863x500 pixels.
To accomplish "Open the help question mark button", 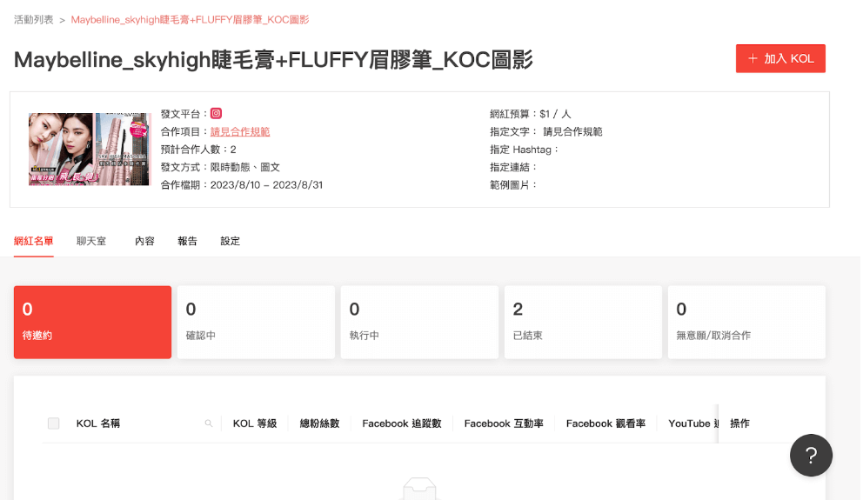I will click(811, 455).
